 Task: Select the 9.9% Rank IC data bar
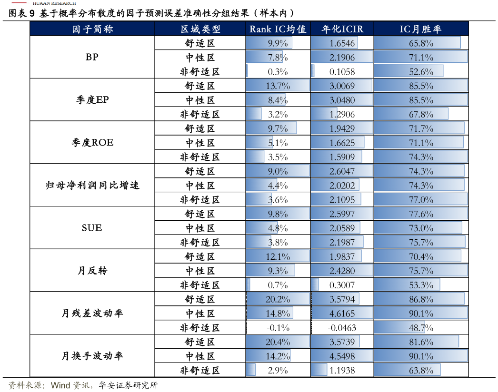269,43
